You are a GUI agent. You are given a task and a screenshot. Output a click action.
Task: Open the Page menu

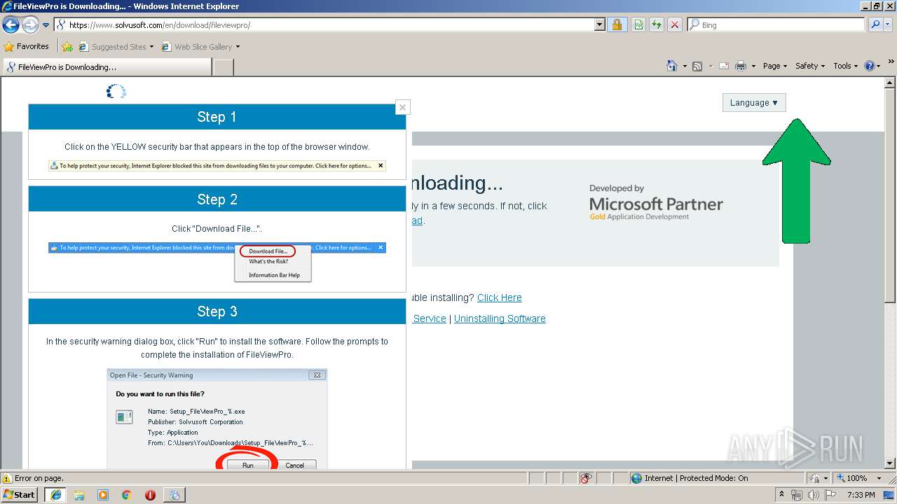(775, 66)
